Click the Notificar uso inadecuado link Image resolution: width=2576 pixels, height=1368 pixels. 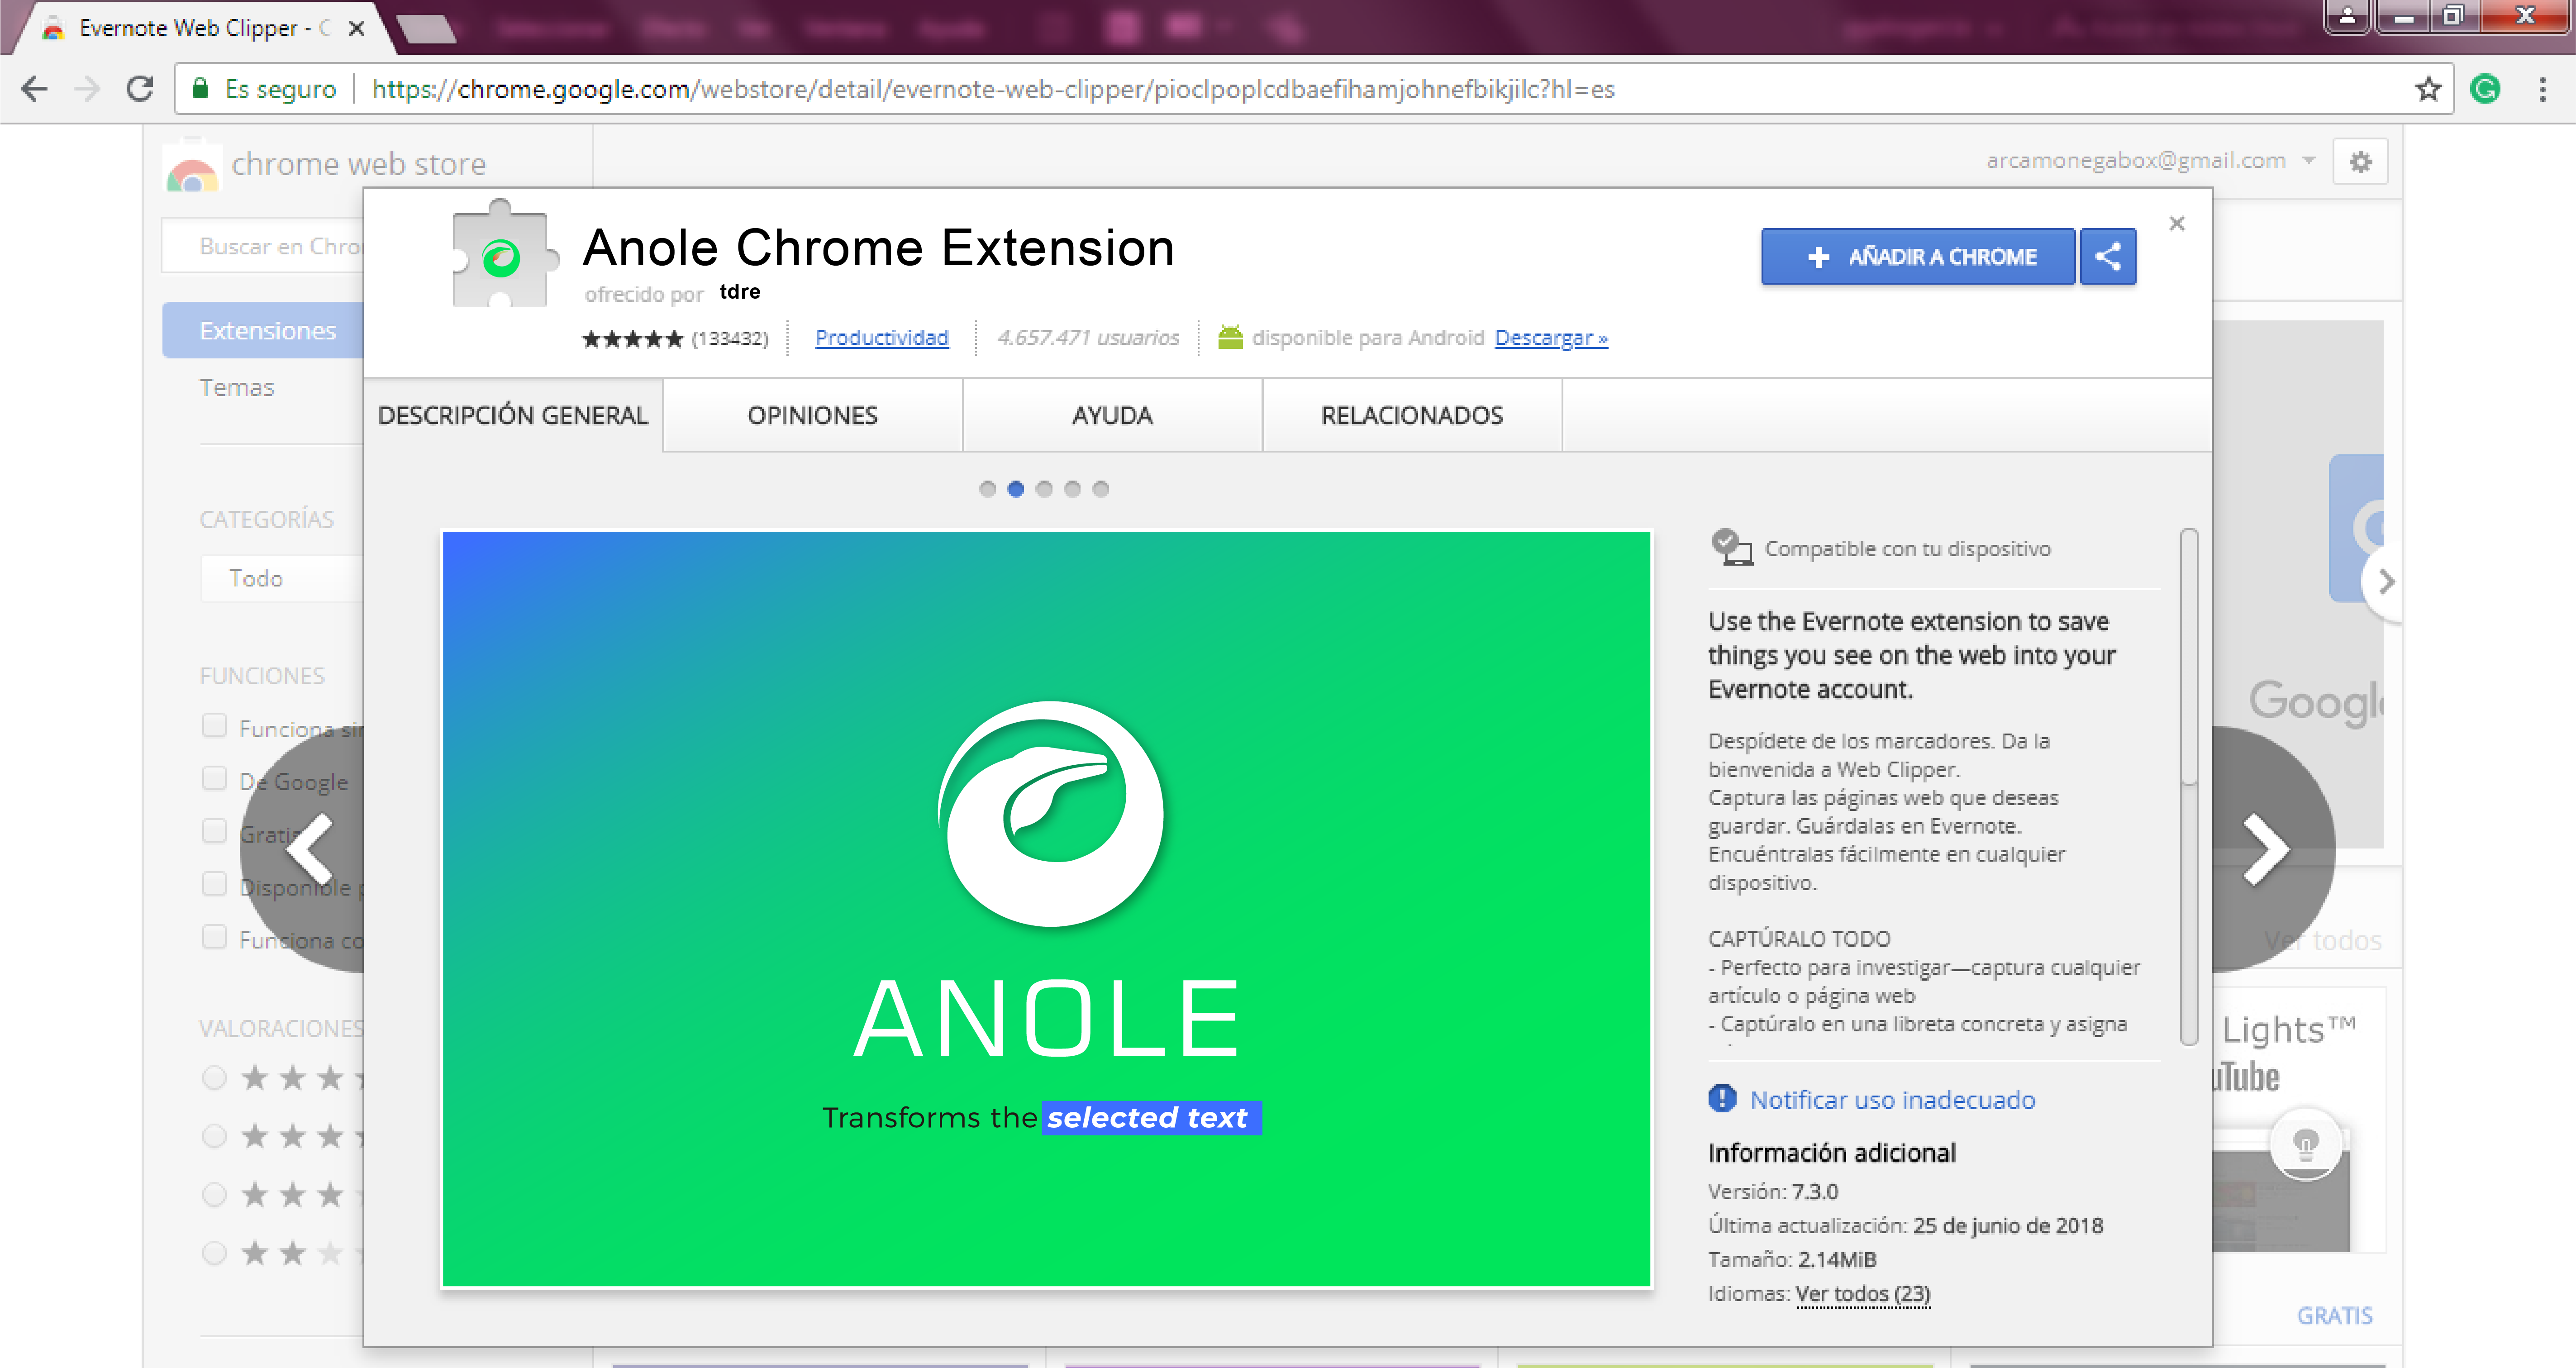(1892, 1100)
